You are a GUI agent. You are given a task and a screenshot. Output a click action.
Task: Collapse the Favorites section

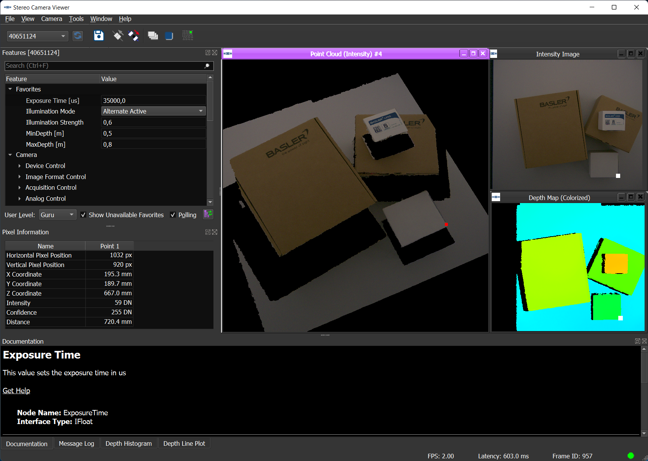[10, 89]
